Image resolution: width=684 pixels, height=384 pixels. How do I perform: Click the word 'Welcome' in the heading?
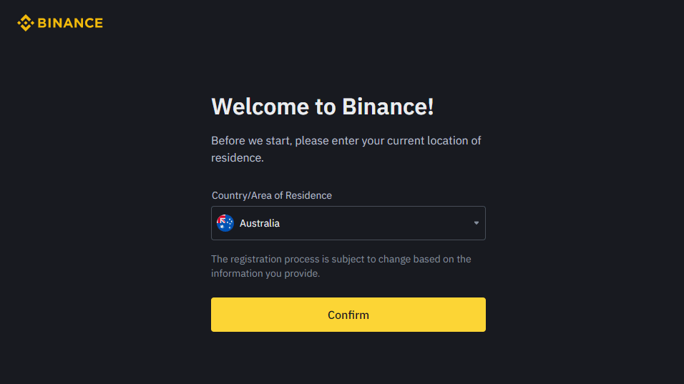point(260,107)
